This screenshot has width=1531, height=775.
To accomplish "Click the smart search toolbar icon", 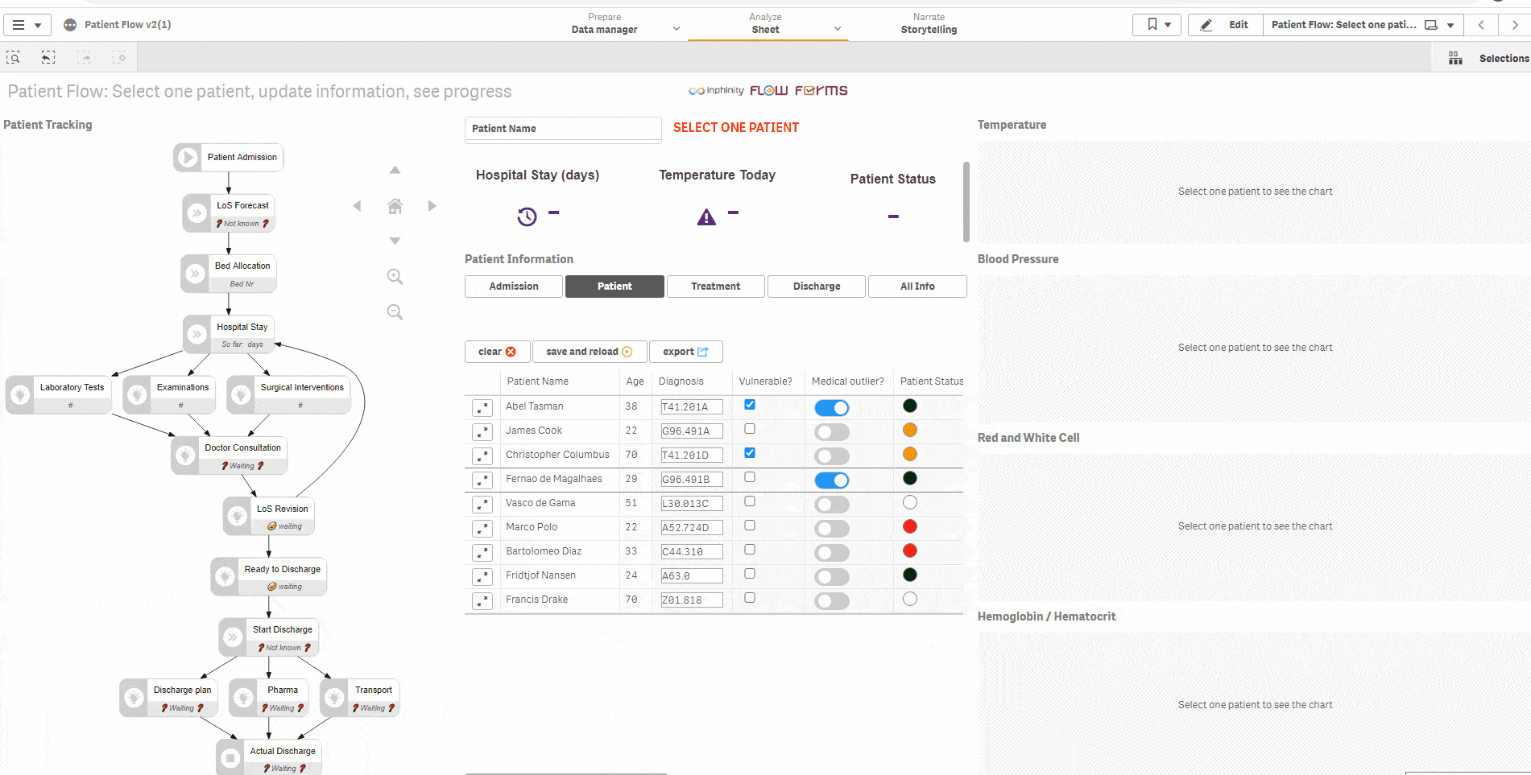I will [13, 57].
